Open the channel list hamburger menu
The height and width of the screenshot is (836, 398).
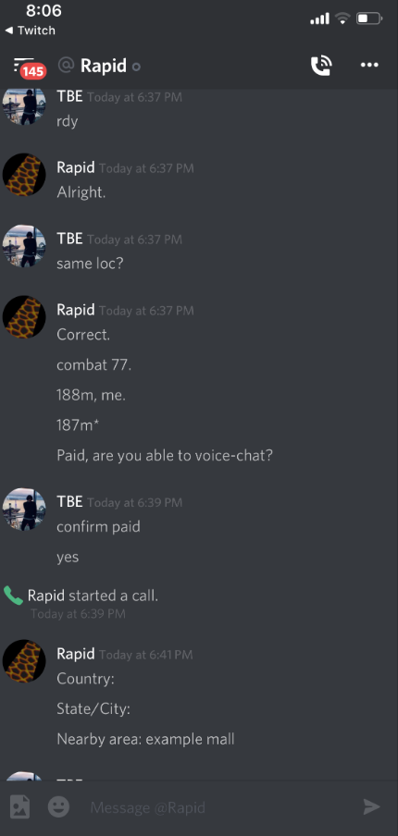coord(22,65)
